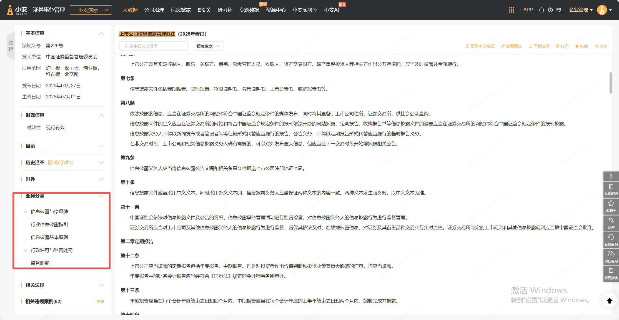Viewport: 619px width, 320px height.
Task: Click 查看 link next to 相关违规案例
Action: coord(100,301)
